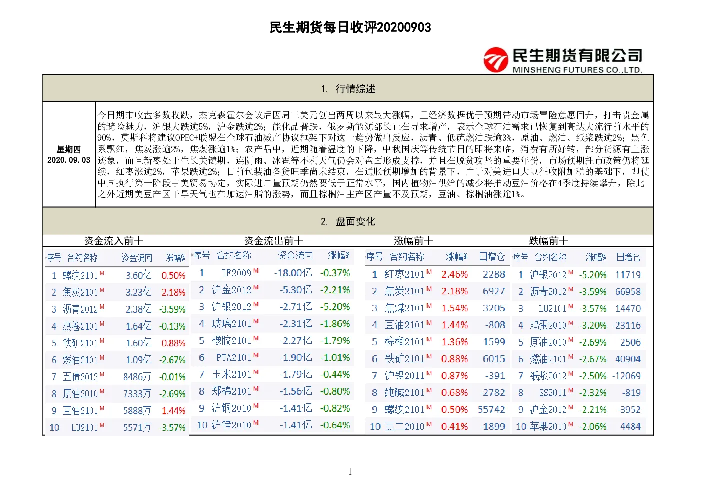Click the date cell 星期四 2020.09.03
Image resolution: width=701 pixels, height=496 pixels.
[69, 155]
